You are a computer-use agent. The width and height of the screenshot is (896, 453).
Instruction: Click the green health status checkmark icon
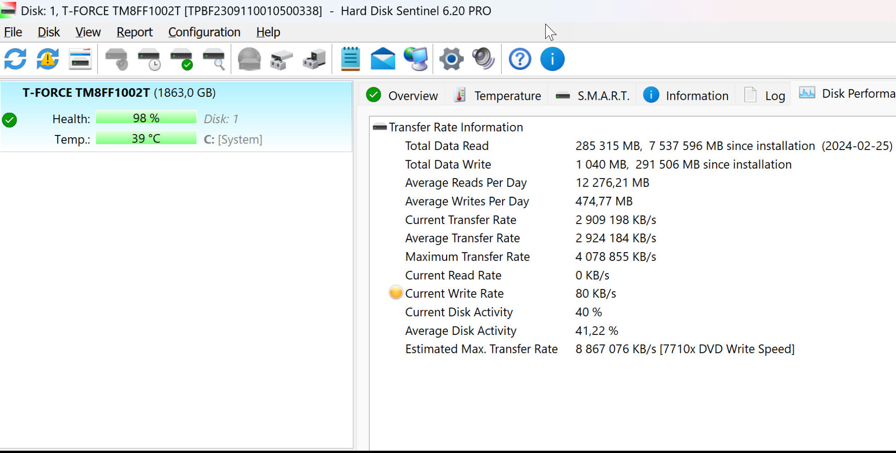[10, 120]
